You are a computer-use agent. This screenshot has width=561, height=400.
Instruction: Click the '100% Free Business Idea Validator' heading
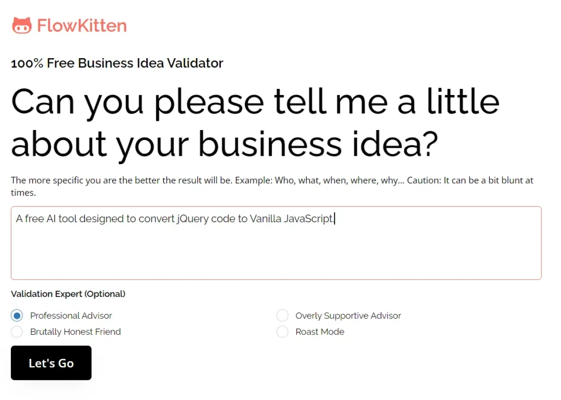click(117, 63)
